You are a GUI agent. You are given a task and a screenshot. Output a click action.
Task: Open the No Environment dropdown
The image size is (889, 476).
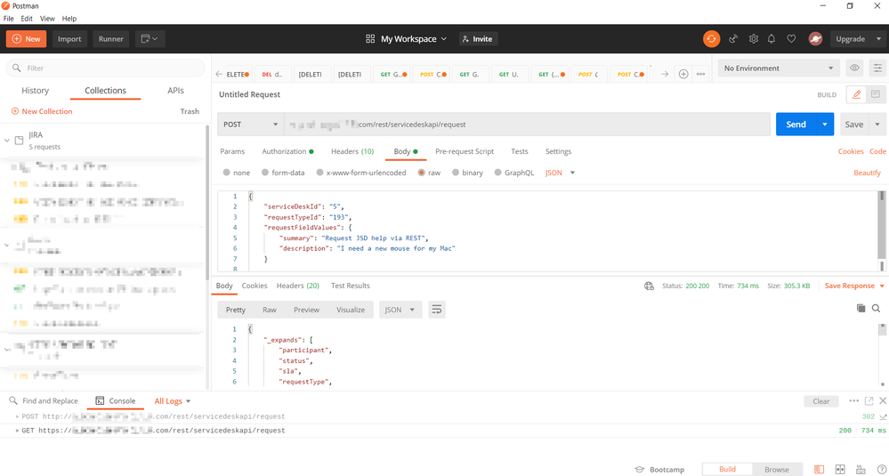(779, 68)
